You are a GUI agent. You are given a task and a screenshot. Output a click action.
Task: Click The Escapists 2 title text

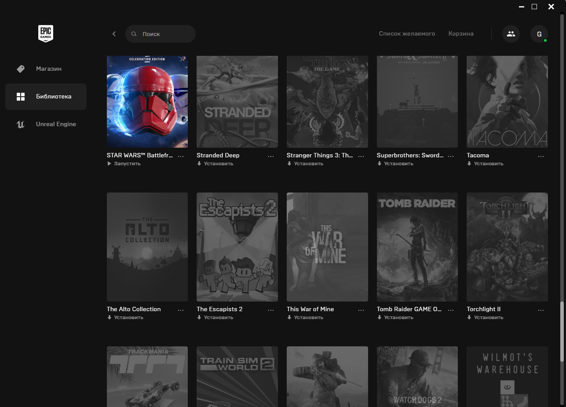tap(219, 309)
